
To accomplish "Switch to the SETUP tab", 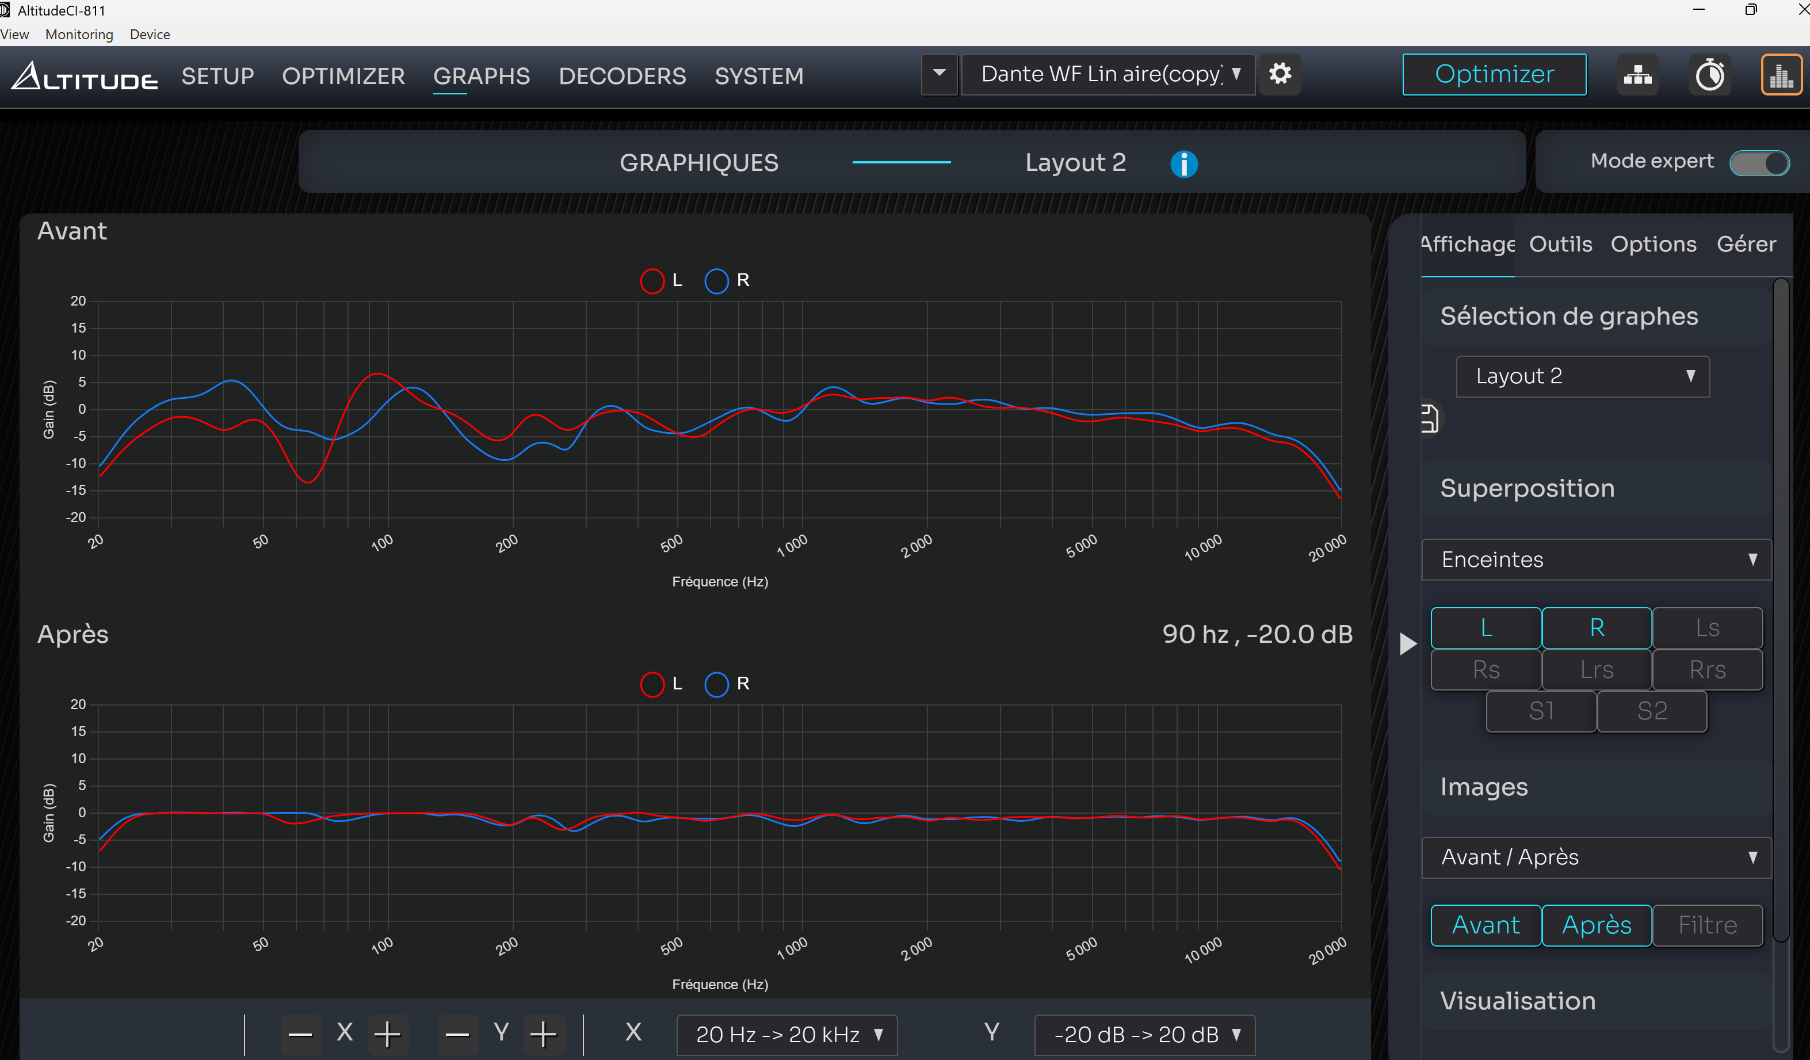I will pyautogui.click(x=217, y=75).
